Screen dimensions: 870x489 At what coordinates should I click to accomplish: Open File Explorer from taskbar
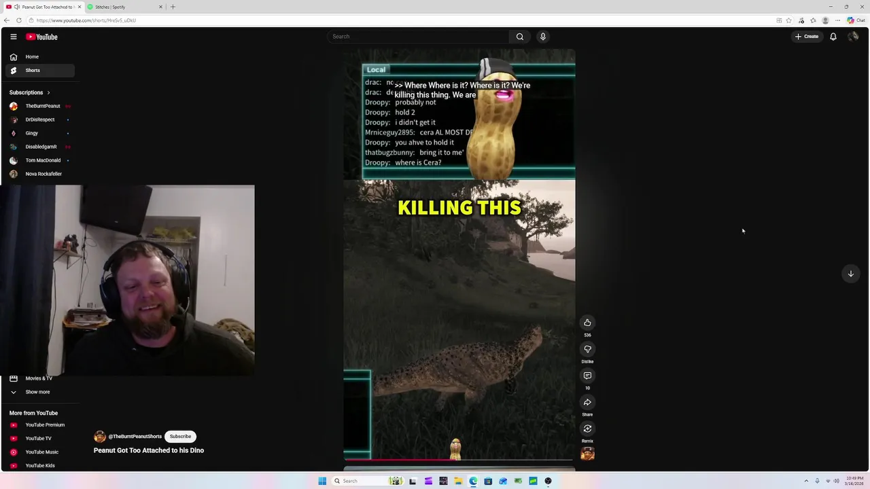[458, 481]
